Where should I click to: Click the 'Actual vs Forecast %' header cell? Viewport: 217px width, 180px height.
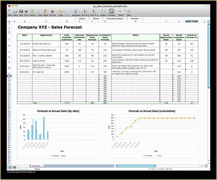tap(192, 37)
